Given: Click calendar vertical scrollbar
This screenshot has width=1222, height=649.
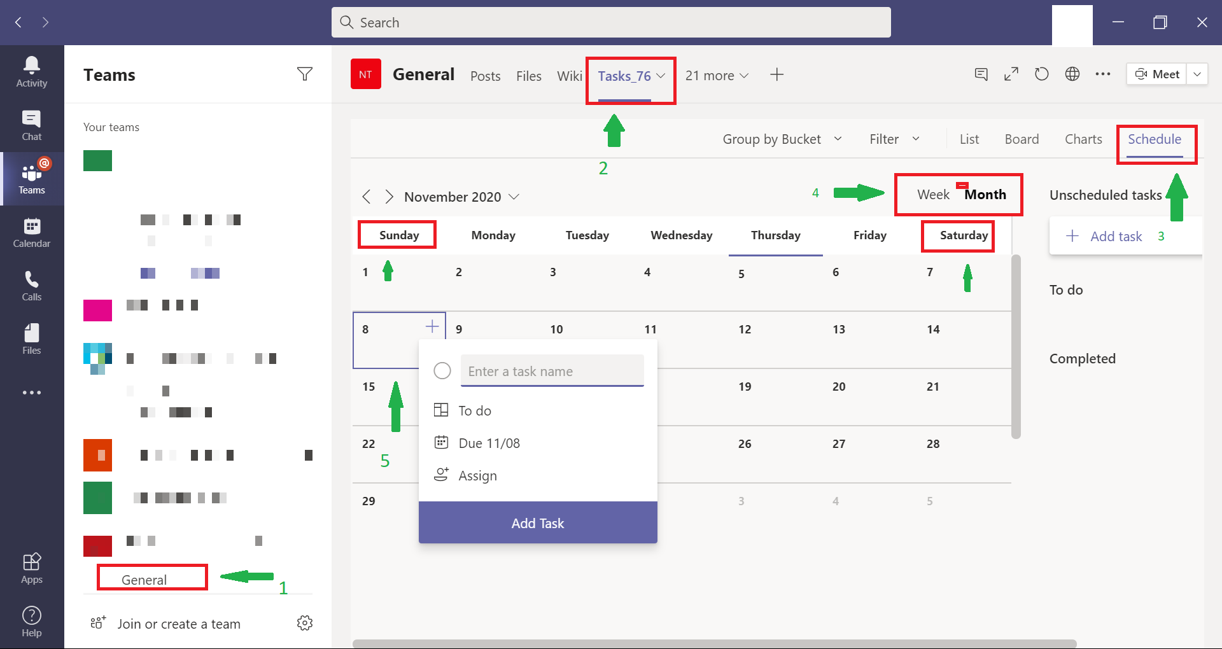Looking at the screenshot, I should (x=1016, y=347).
